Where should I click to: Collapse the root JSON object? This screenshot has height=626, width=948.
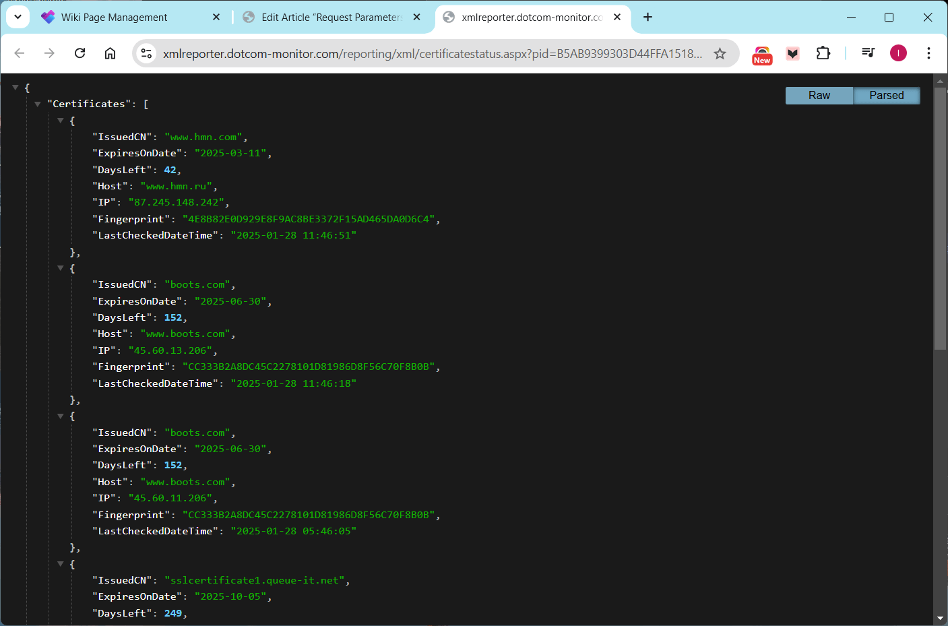point(15,88)
